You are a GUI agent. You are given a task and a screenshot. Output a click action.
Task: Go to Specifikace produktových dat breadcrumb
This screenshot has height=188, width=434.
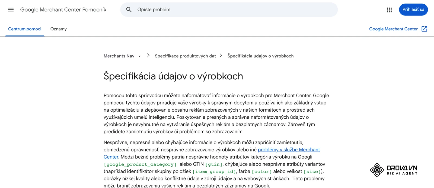click(x=185, y=56)
